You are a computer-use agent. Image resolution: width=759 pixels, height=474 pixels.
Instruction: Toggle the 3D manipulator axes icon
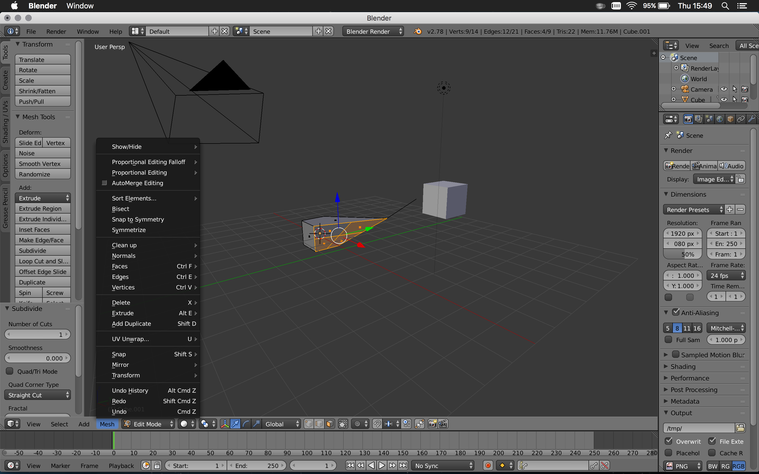pyautogui.click(x=225, y=424)
